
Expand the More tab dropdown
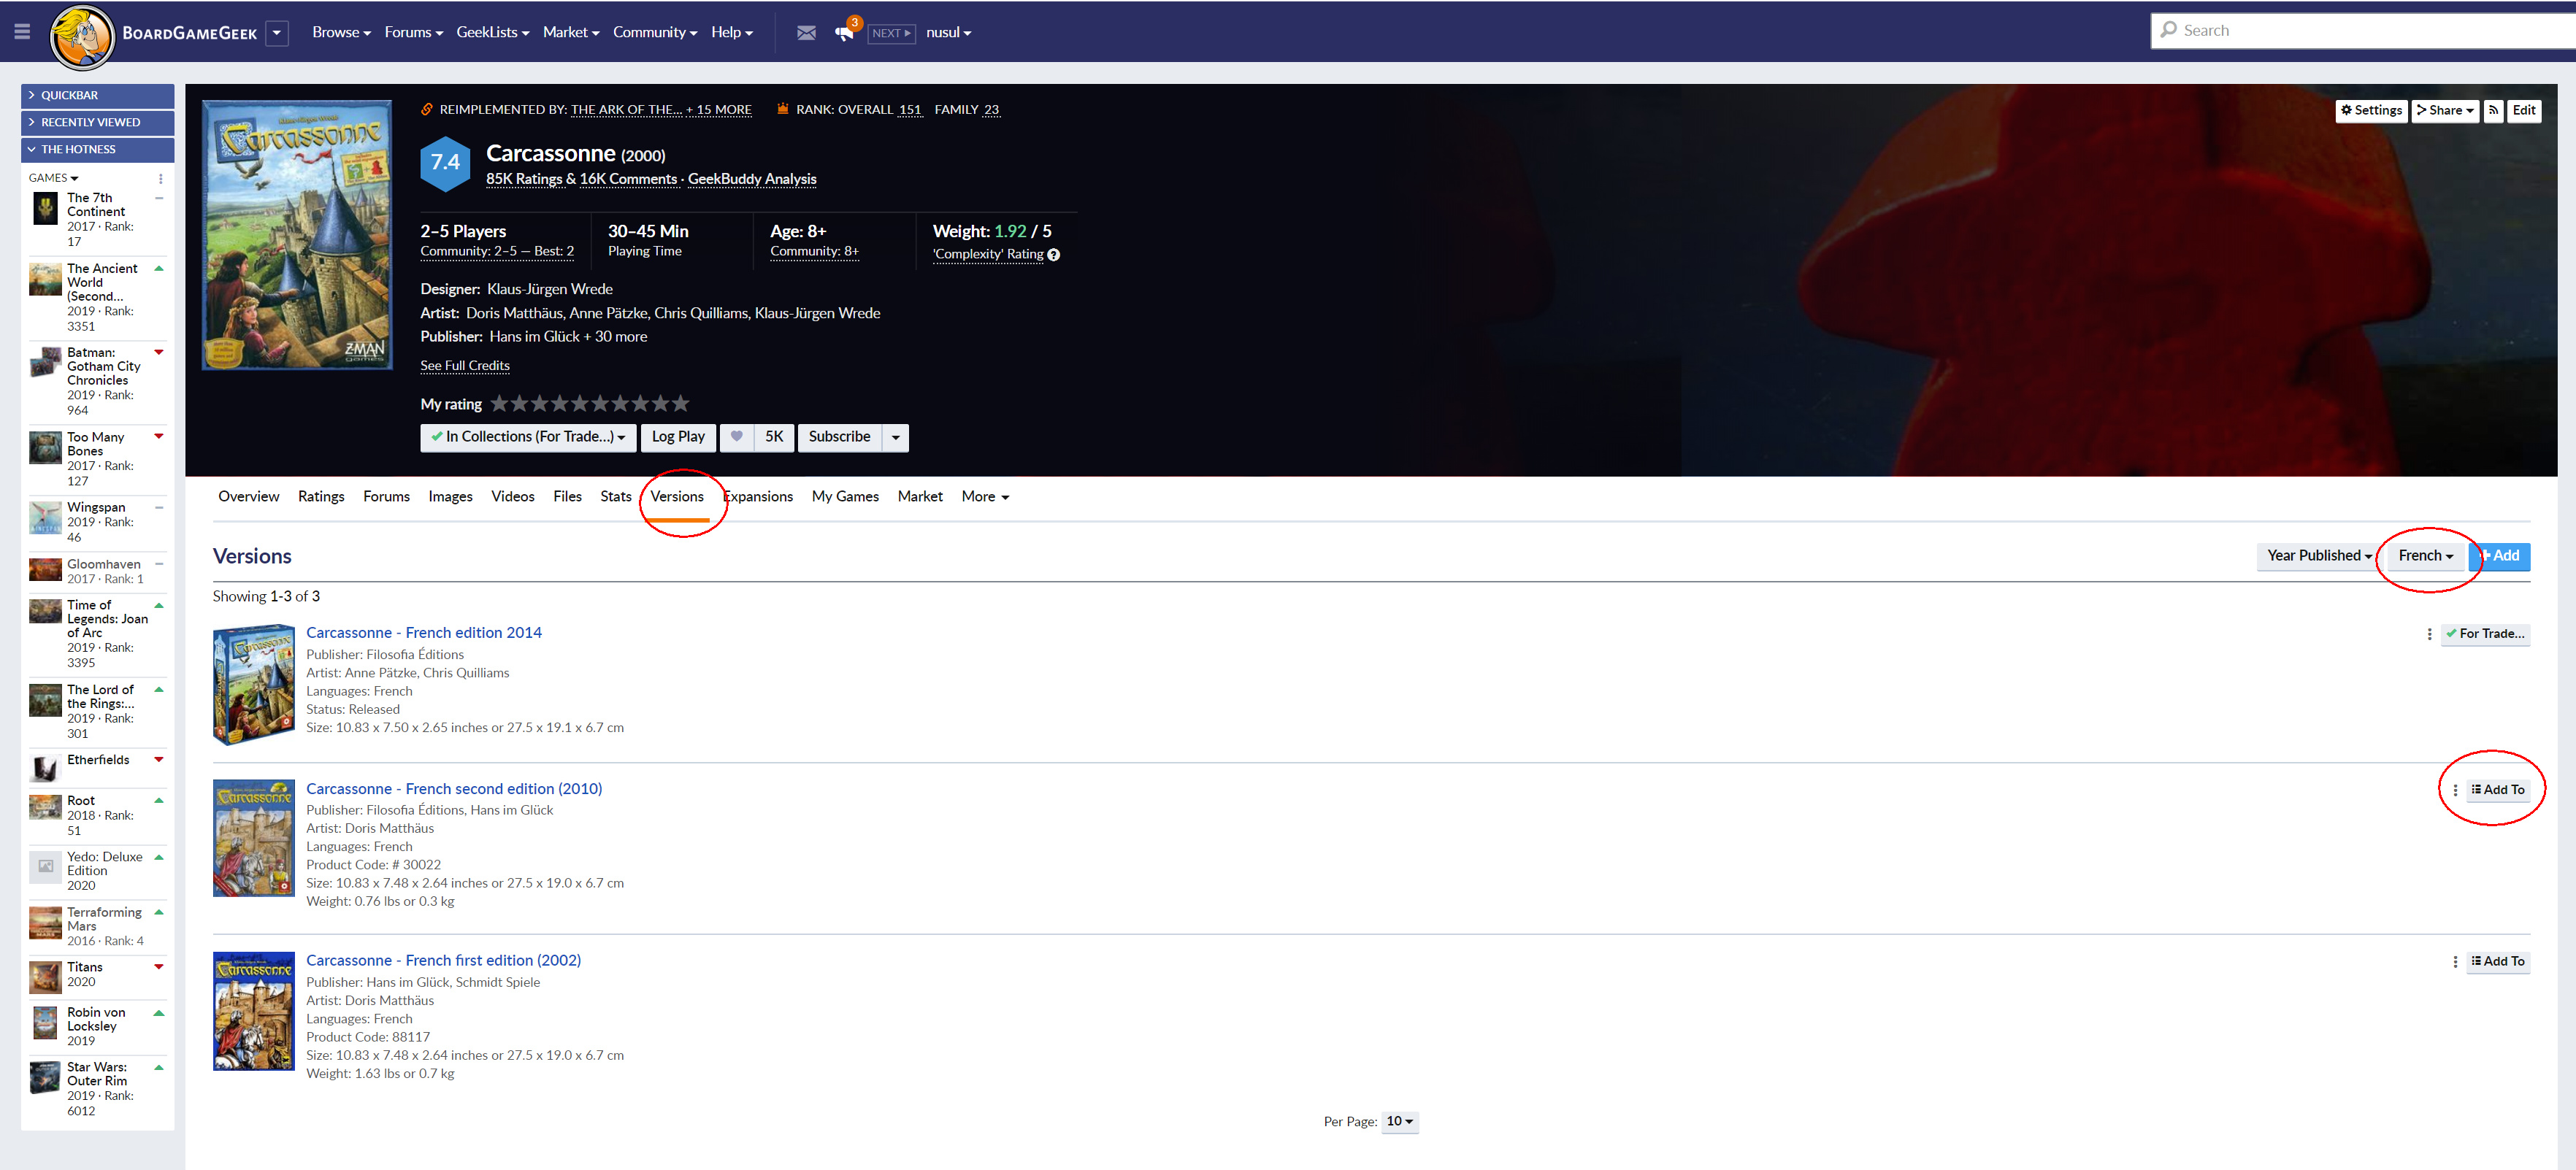click(985, 496)
